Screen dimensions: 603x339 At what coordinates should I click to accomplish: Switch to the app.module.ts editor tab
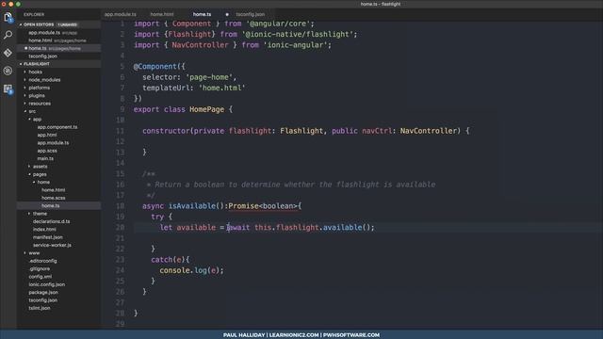(121, 14)
